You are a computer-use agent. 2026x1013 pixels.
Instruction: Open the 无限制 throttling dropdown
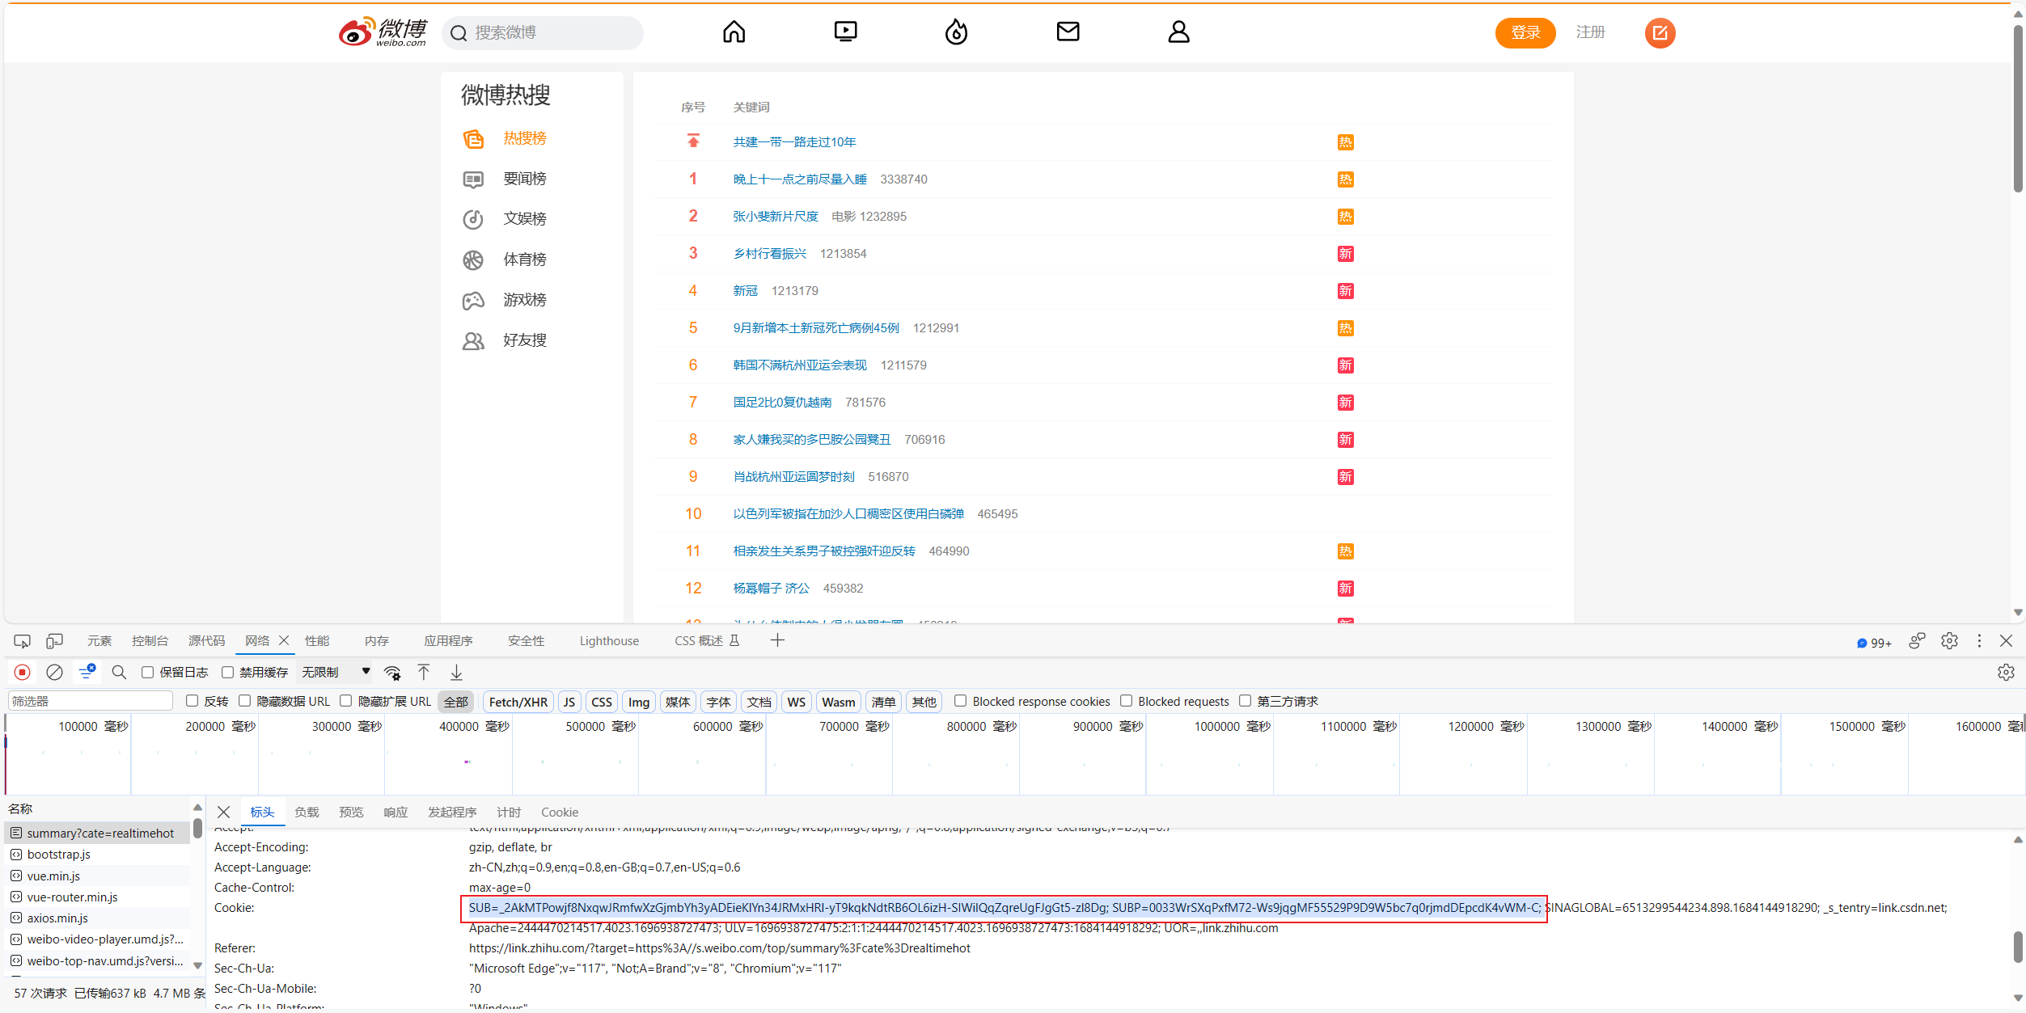click(x=336, y=672)
